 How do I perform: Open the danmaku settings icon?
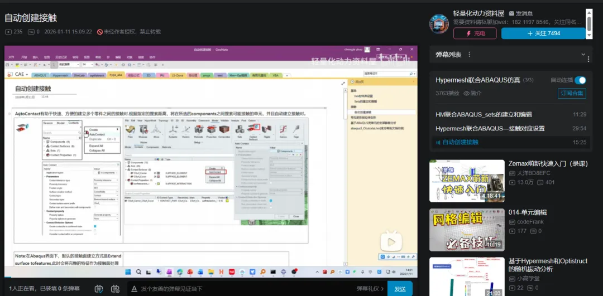tap(115, 289)
